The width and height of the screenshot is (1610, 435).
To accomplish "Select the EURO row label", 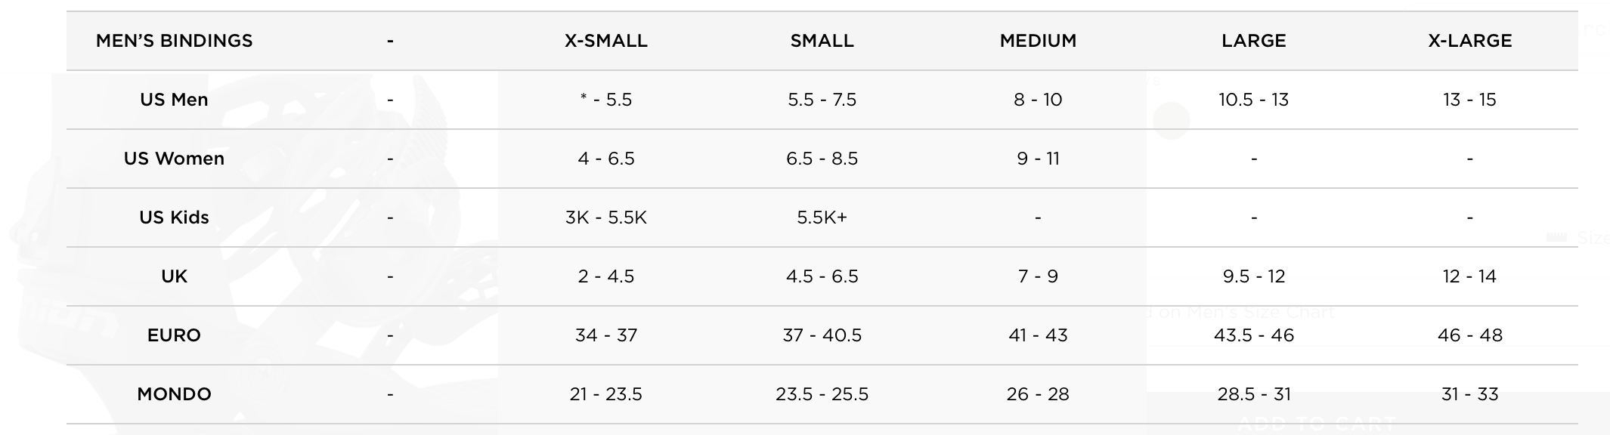I will (174, 335).
